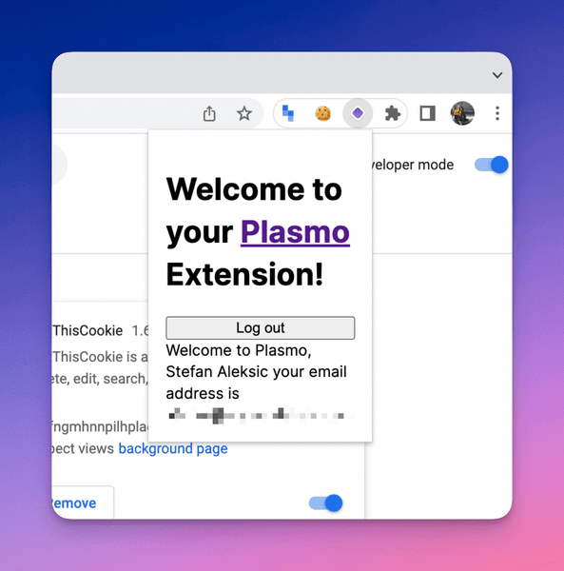This screenshot has width=564, height=571.
Task: Focus the browser address bar
Action: point(124,113)
